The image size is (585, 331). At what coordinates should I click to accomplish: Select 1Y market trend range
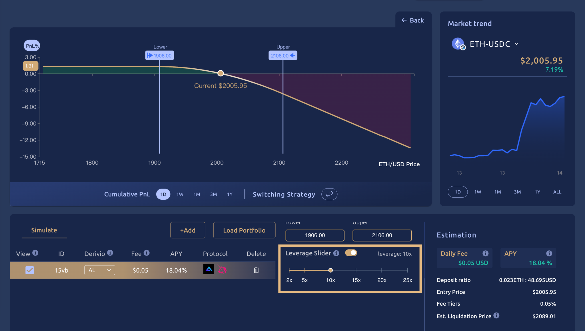[537, 192]
